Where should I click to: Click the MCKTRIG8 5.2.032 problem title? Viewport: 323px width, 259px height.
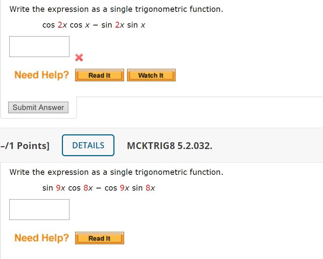pos(170,145)
